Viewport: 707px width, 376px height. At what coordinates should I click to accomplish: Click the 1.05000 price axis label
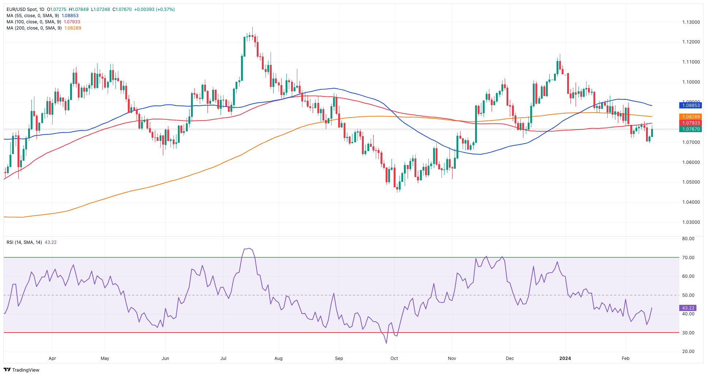(691, 182)
